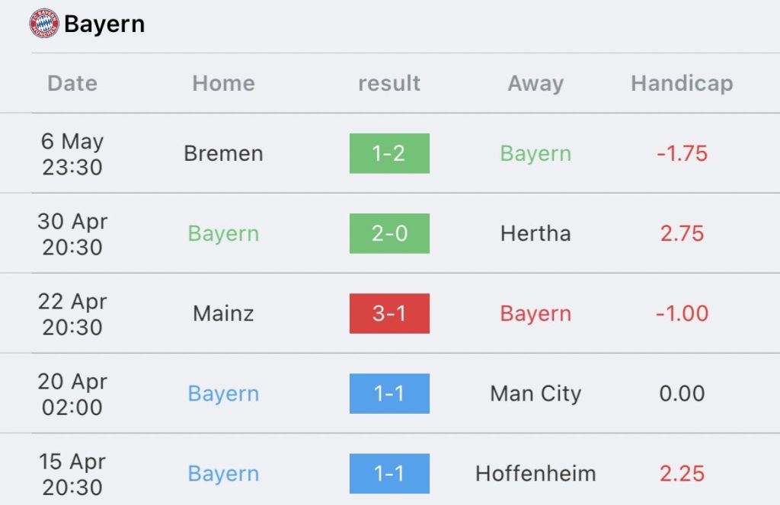
Task: Click the Mainz team name
Action: 223,313
